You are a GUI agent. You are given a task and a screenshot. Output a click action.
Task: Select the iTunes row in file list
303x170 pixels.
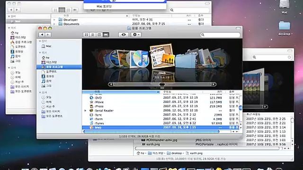pos(161,123)
